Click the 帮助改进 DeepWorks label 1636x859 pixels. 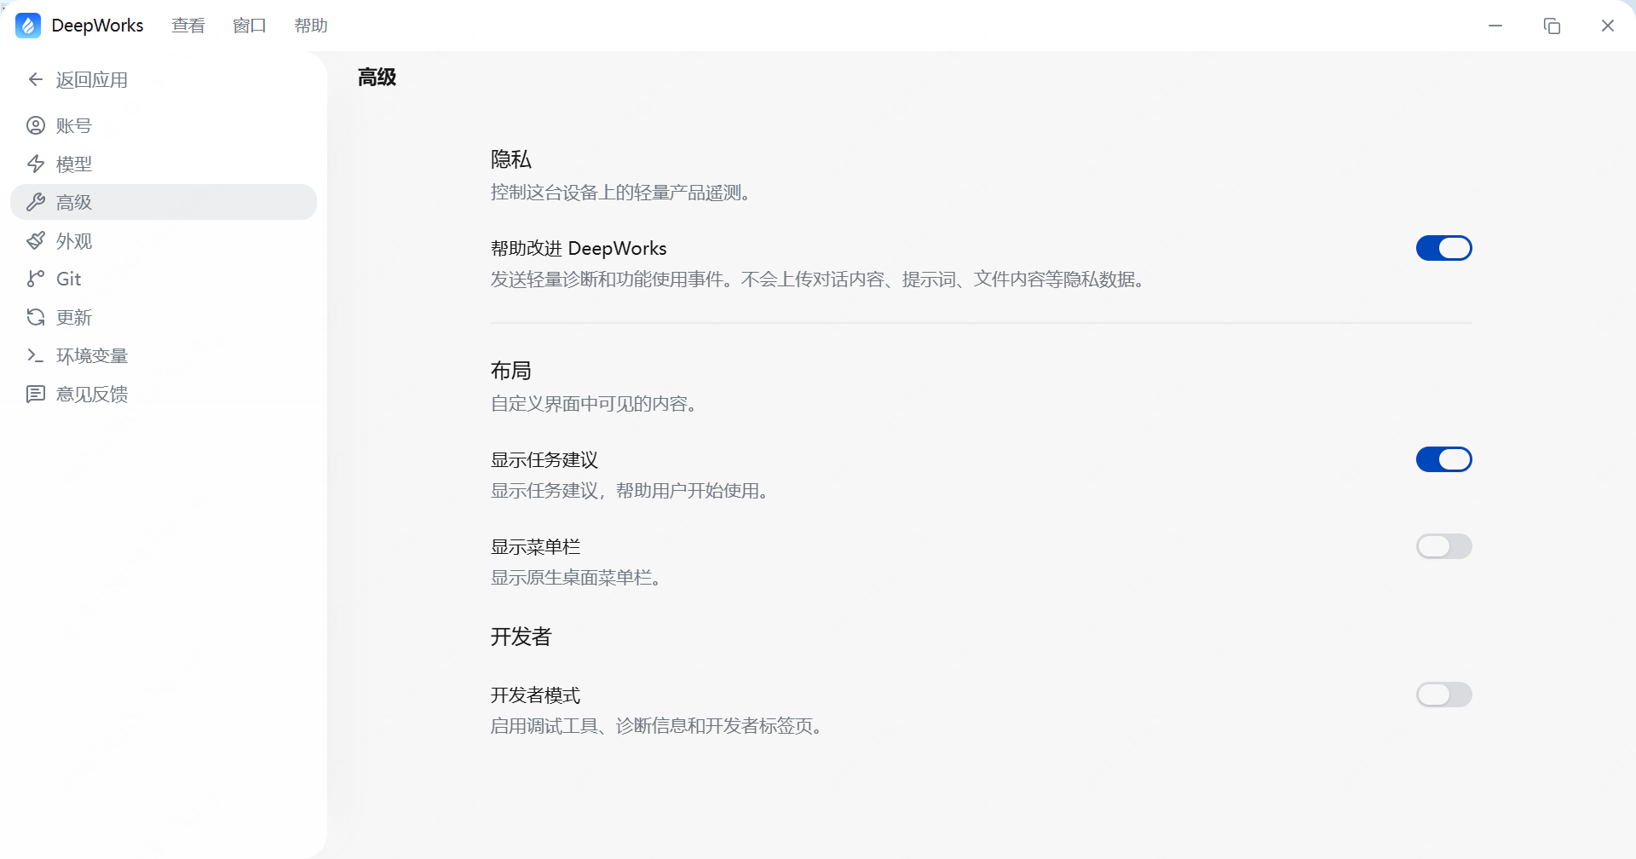click(579, 248)
